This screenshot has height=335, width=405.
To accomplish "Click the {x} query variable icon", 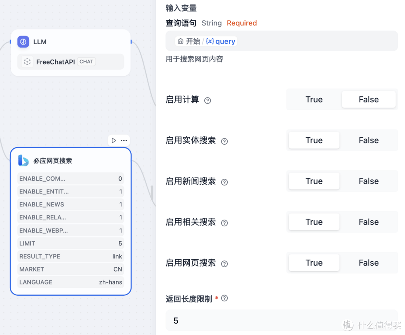I will point(210,41).
